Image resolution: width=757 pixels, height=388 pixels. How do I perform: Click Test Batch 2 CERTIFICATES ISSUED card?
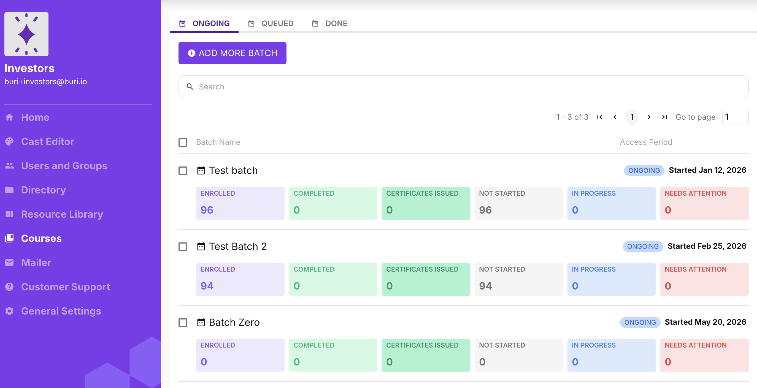(x=426, y=279)
